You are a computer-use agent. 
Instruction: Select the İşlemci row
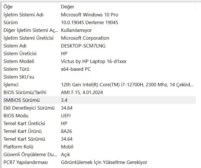[11, 85]
